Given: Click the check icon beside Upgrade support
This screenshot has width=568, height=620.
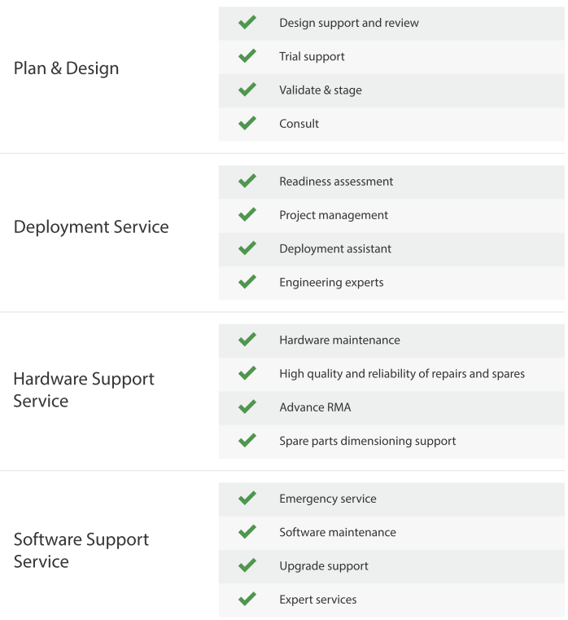Looking at the screenshot, I should point(247,565).
